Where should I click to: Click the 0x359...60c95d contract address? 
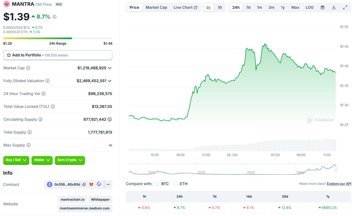(67, 184)
